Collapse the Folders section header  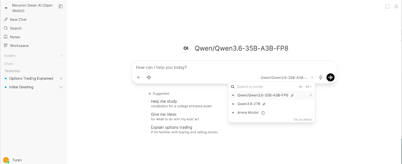[x=10, y=55]
